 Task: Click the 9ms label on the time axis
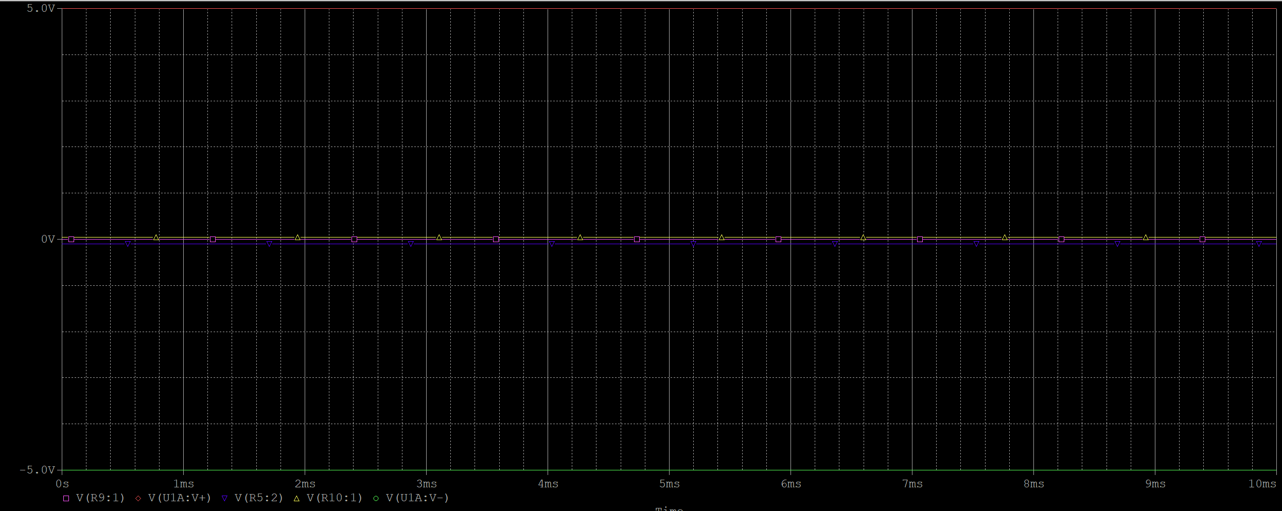[1155, 484]
